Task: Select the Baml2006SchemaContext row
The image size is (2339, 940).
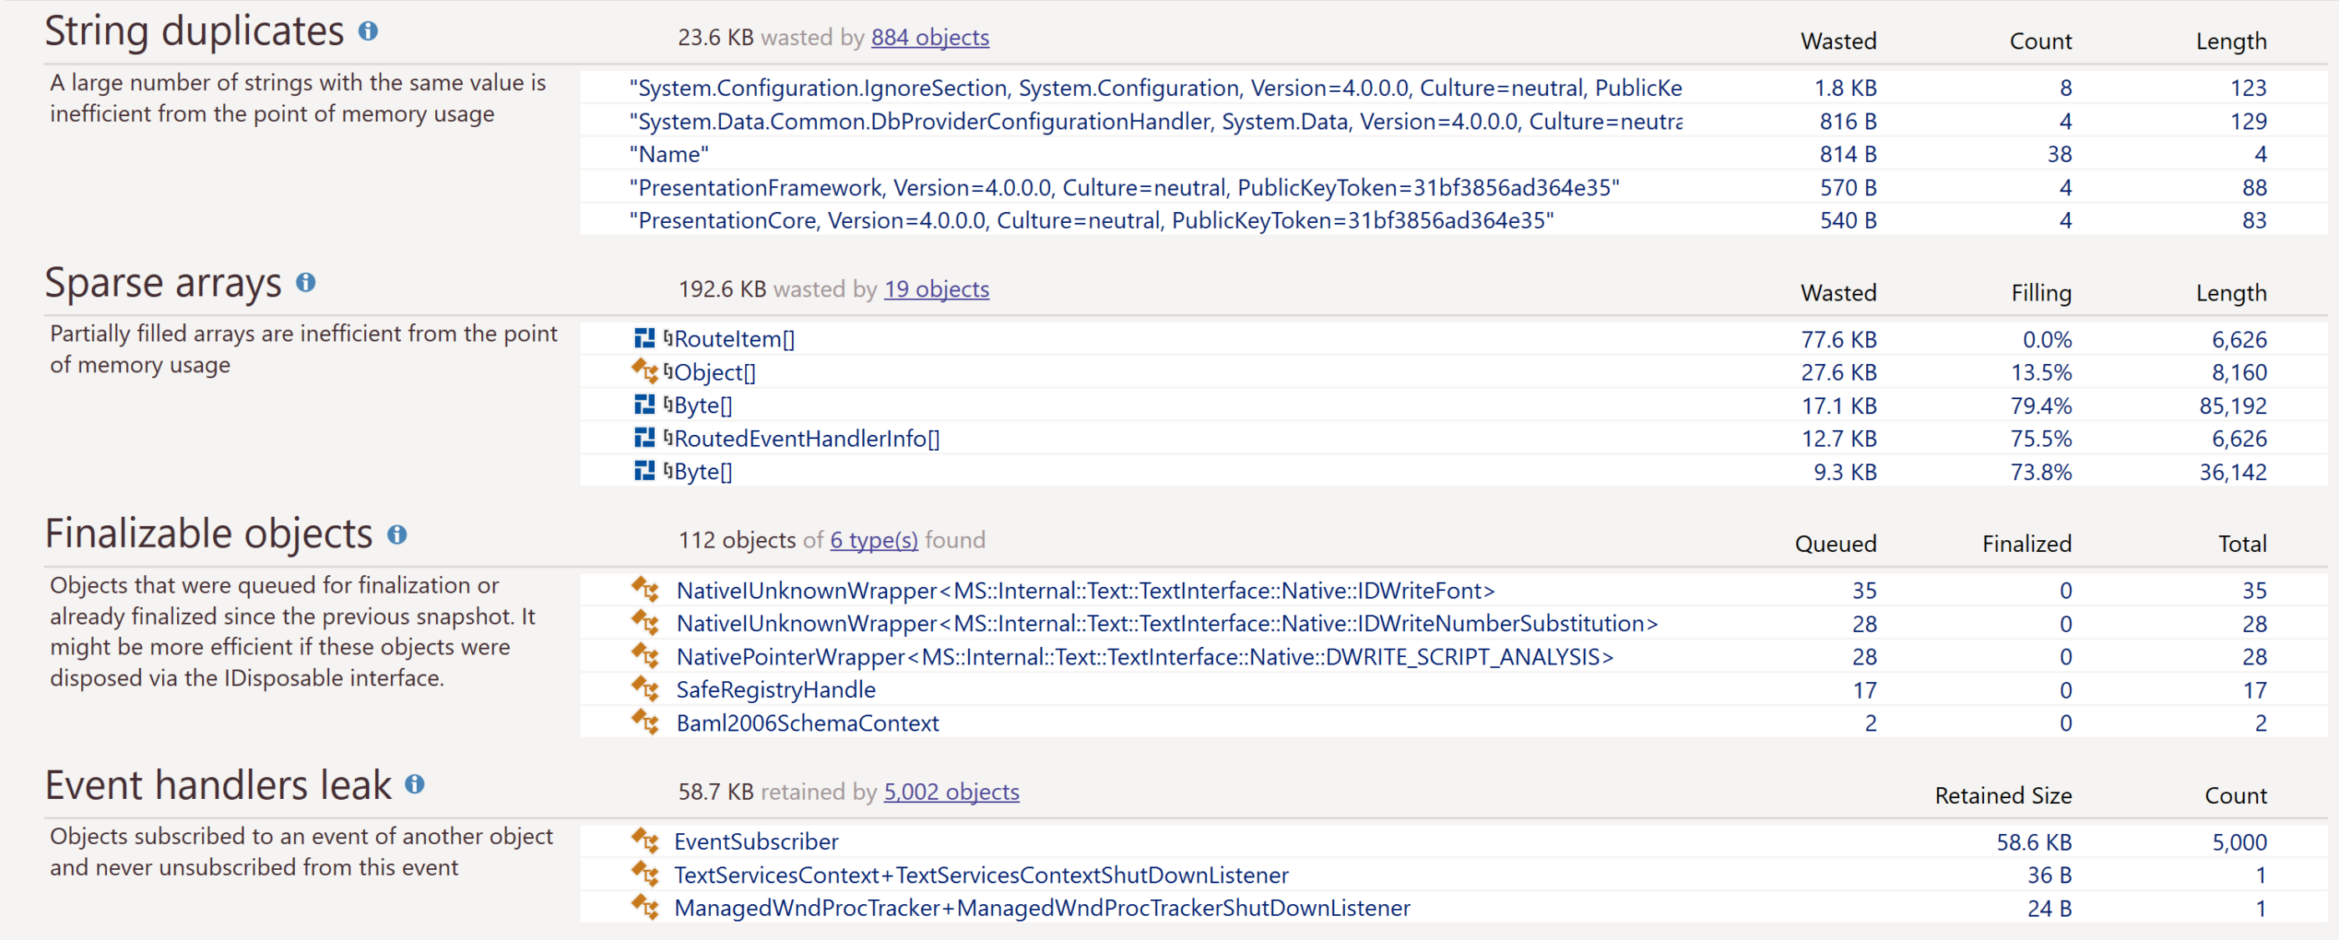Action: pyautogui.click(x=1453, y=723)
